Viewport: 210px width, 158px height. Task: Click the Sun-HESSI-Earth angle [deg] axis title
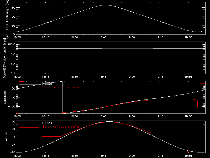click(7, 19)
